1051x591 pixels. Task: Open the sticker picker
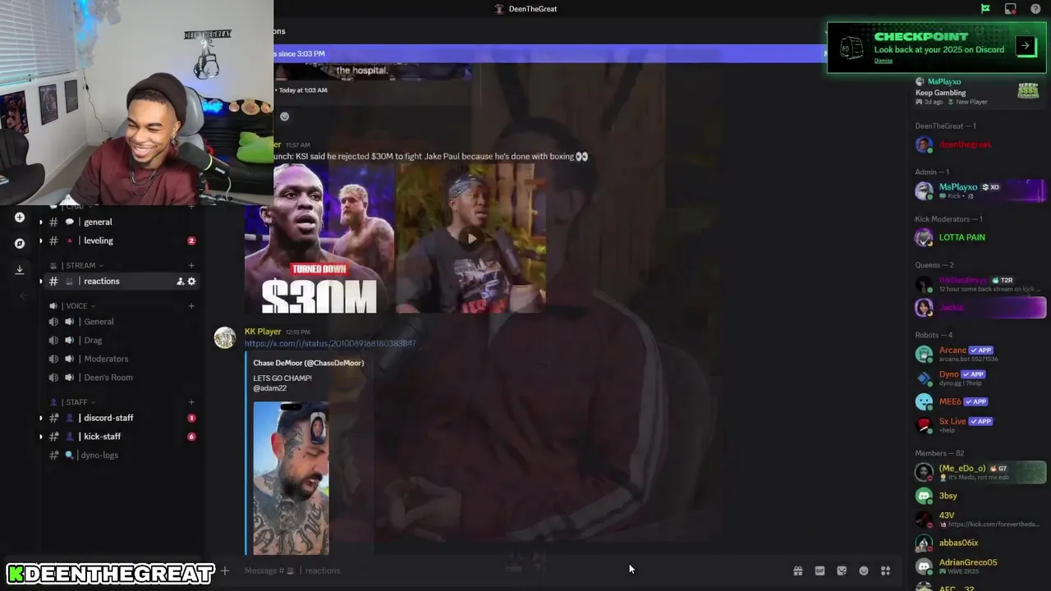tap(842, 570)
